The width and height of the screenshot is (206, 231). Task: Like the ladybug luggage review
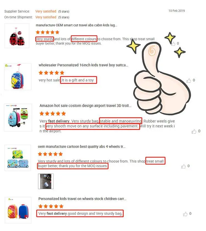[173, 44]
